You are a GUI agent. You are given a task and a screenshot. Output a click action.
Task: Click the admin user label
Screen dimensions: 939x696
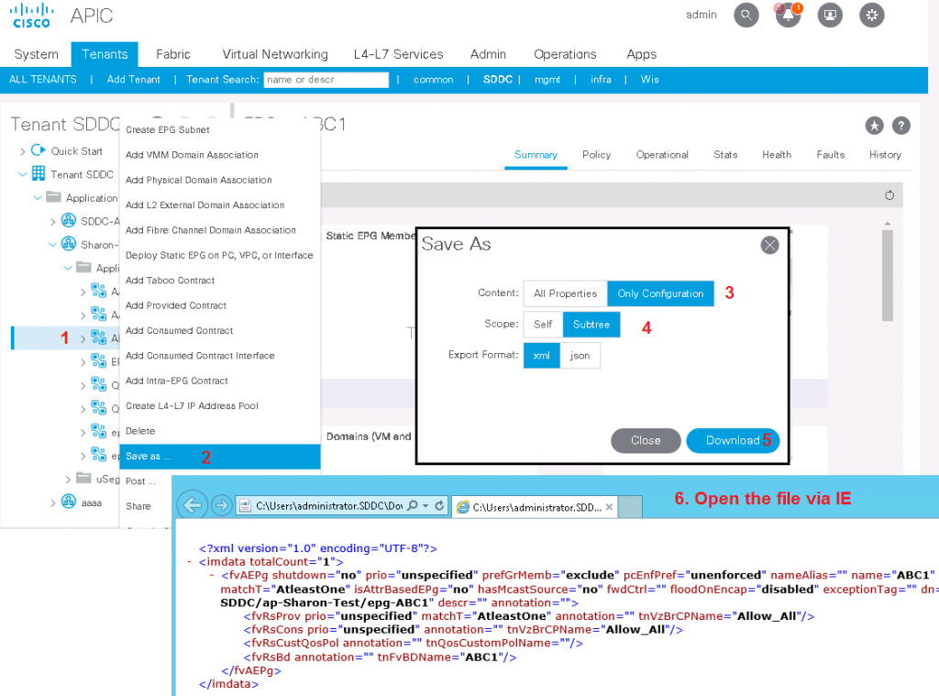click(701, 15)
